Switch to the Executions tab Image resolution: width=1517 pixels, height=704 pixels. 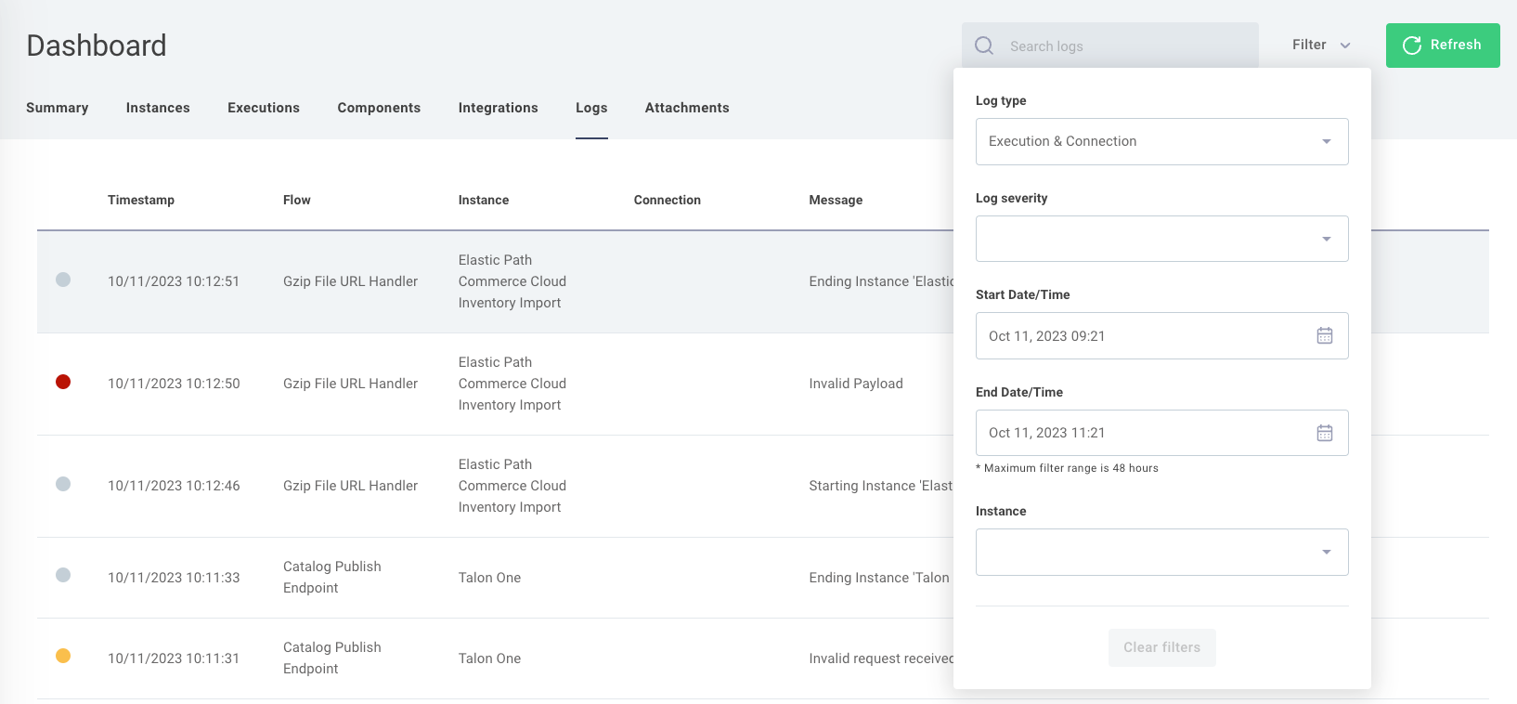pos(264,108)
